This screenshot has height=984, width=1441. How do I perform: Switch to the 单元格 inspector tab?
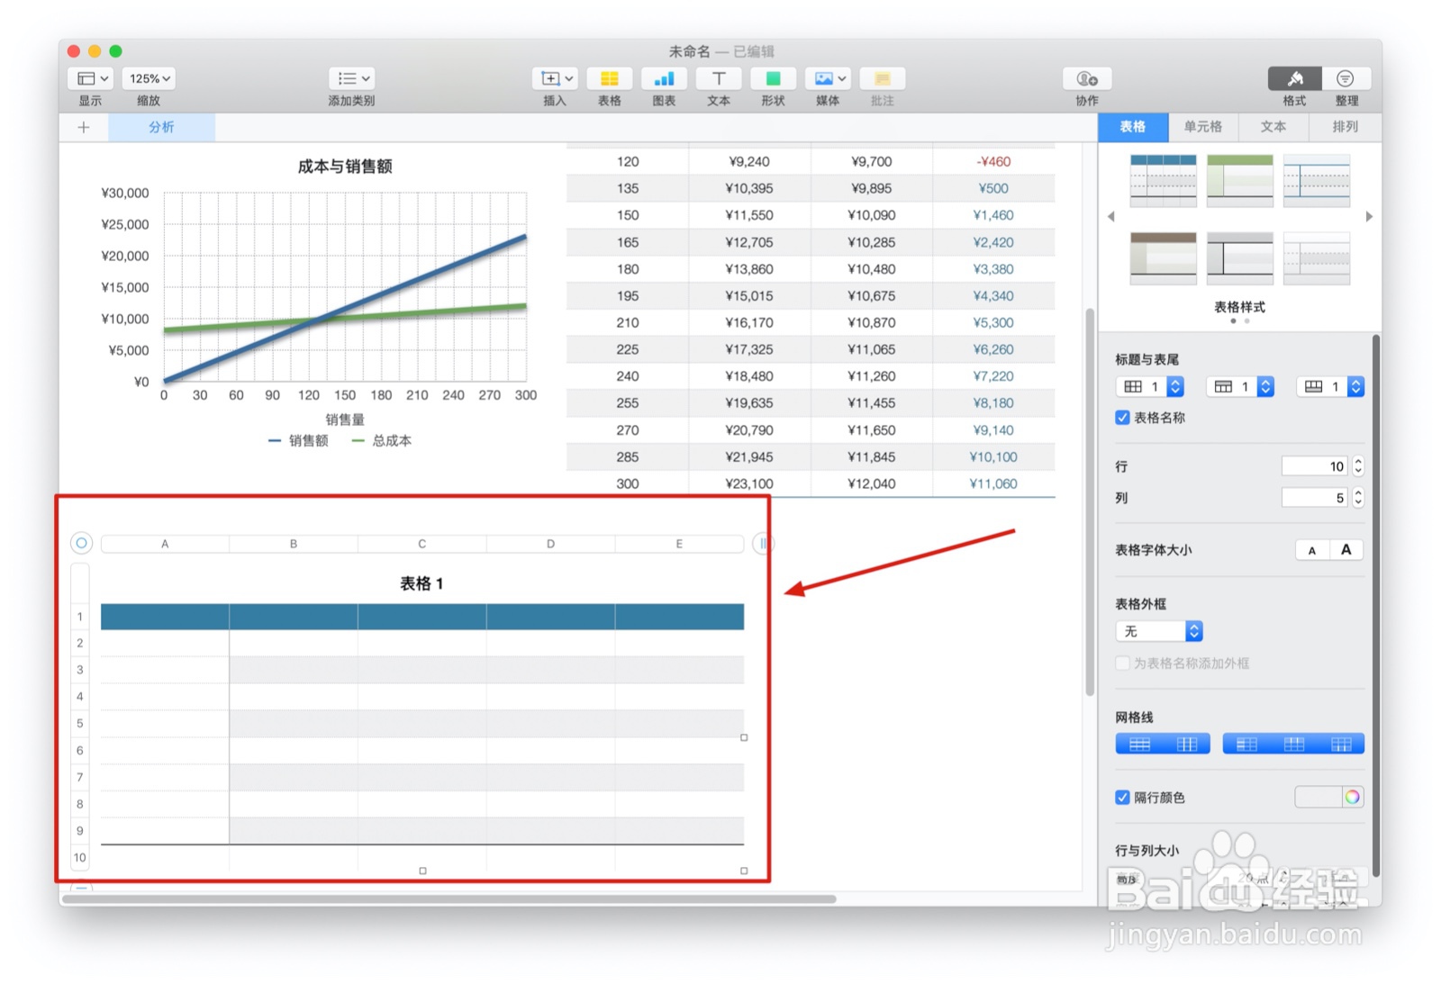coord(1203,127)
